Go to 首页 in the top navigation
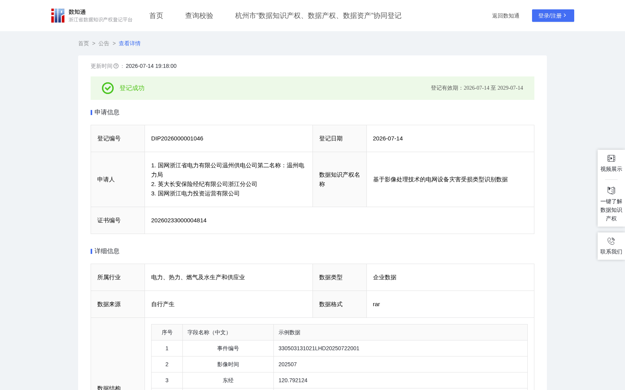The image size is (625, 390). click(x=156, y=16)
